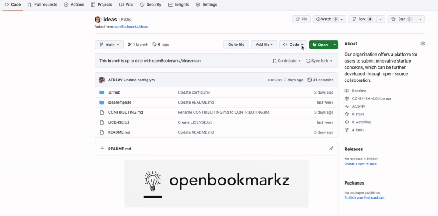Star the ideas repository
This screenshot has width=438, height=216.
pyautogui.click(x=401, y=19)
